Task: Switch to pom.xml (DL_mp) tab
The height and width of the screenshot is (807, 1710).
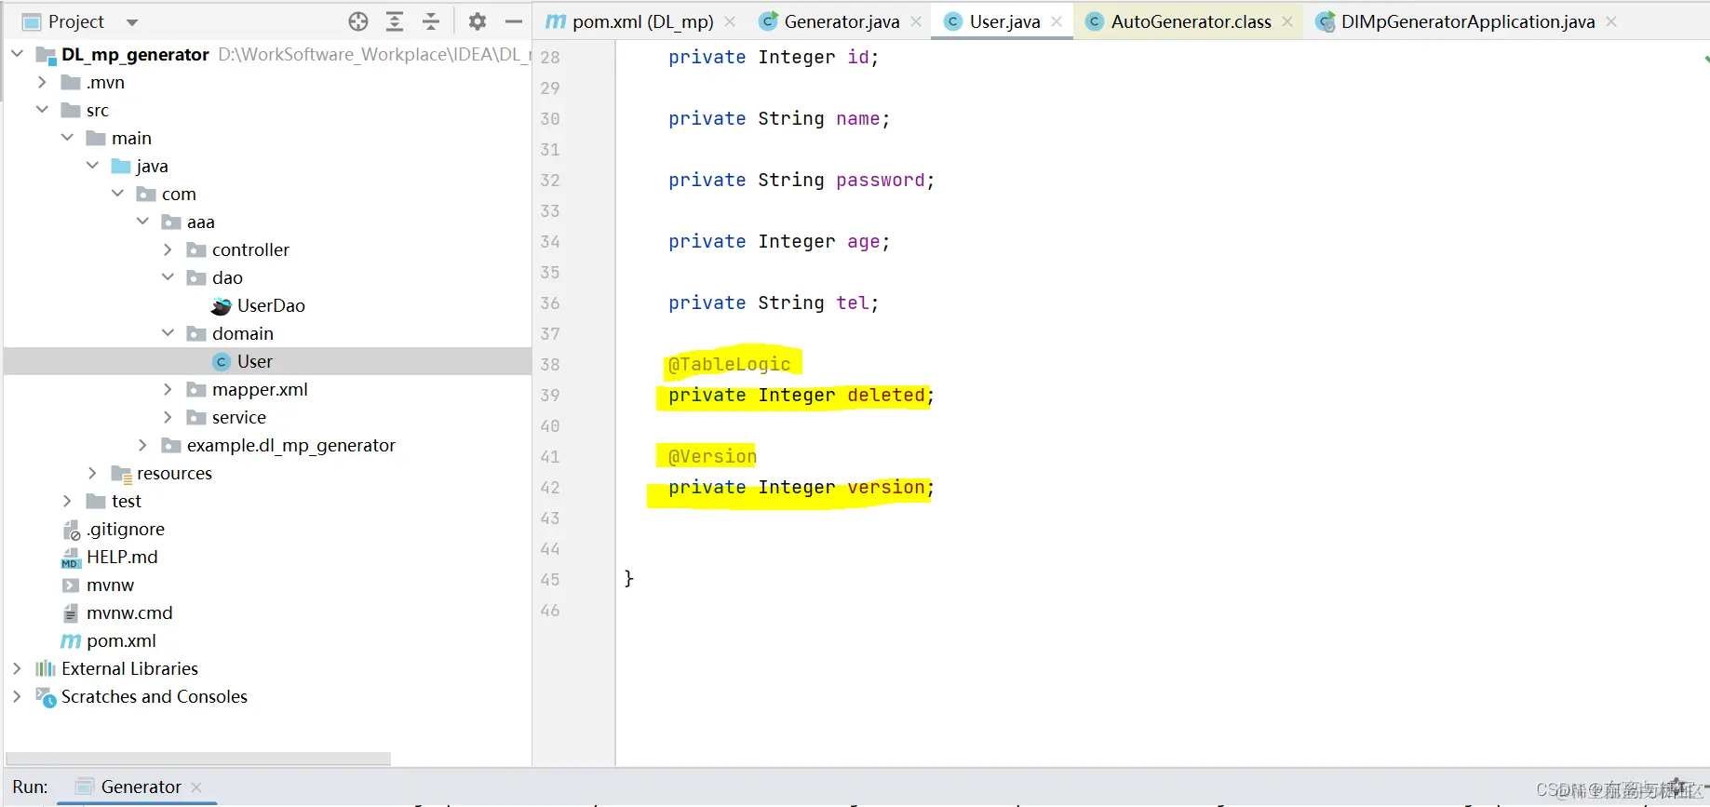Action: [x=643, y=21]
